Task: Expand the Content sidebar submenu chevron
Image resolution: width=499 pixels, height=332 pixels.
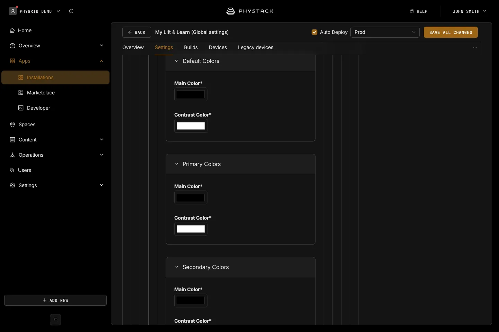Action: click(x=102, y=139)
